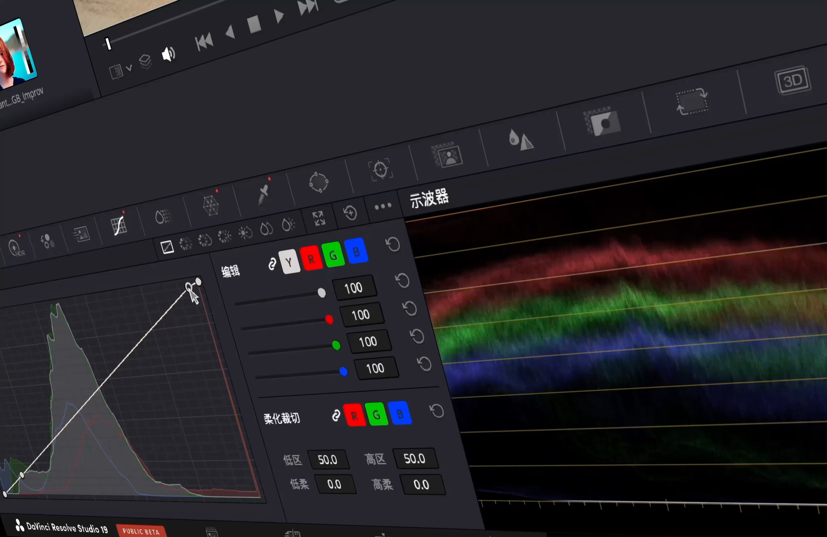Open the Motion Effects palette icon

(81, 234)
